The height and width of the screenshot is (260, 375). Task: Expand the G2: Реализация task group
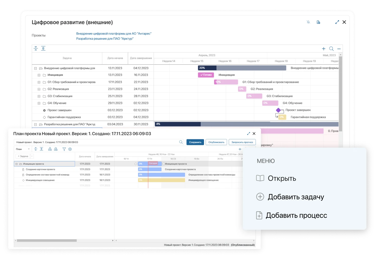pyautogui.click(x=39, y=89)
